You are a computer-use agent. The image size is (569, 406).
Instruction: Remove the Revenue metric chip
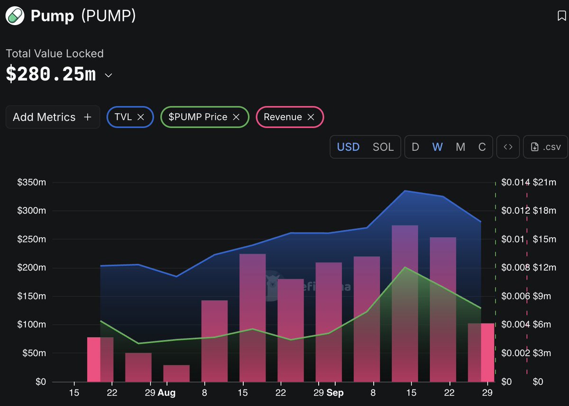(311, 117)
